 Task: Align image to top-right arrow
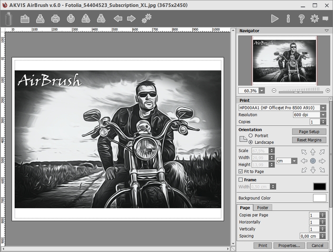322,152
